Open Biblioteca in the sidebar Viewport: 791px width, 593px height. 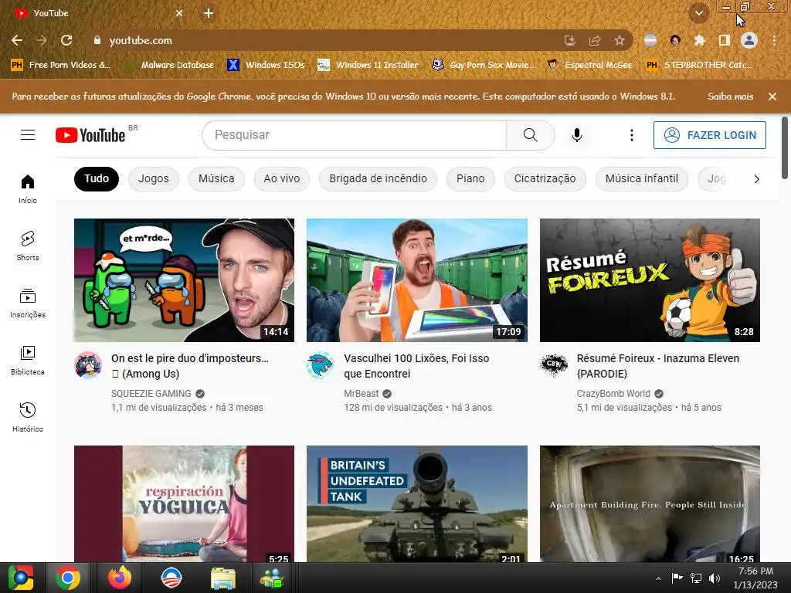click(x=28, y=360)
